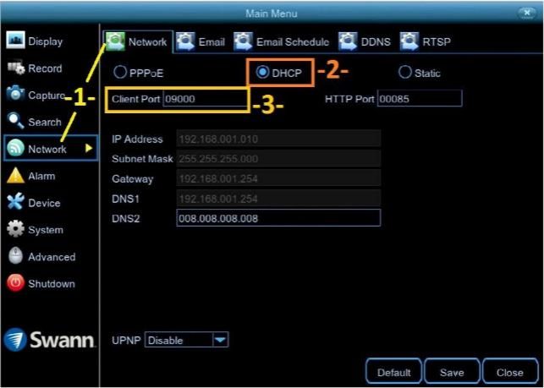The width and height of the screenshot is (544, 388).
Task: Click the Display monitor icon in sidebar
Action: [x=15, y=41]
